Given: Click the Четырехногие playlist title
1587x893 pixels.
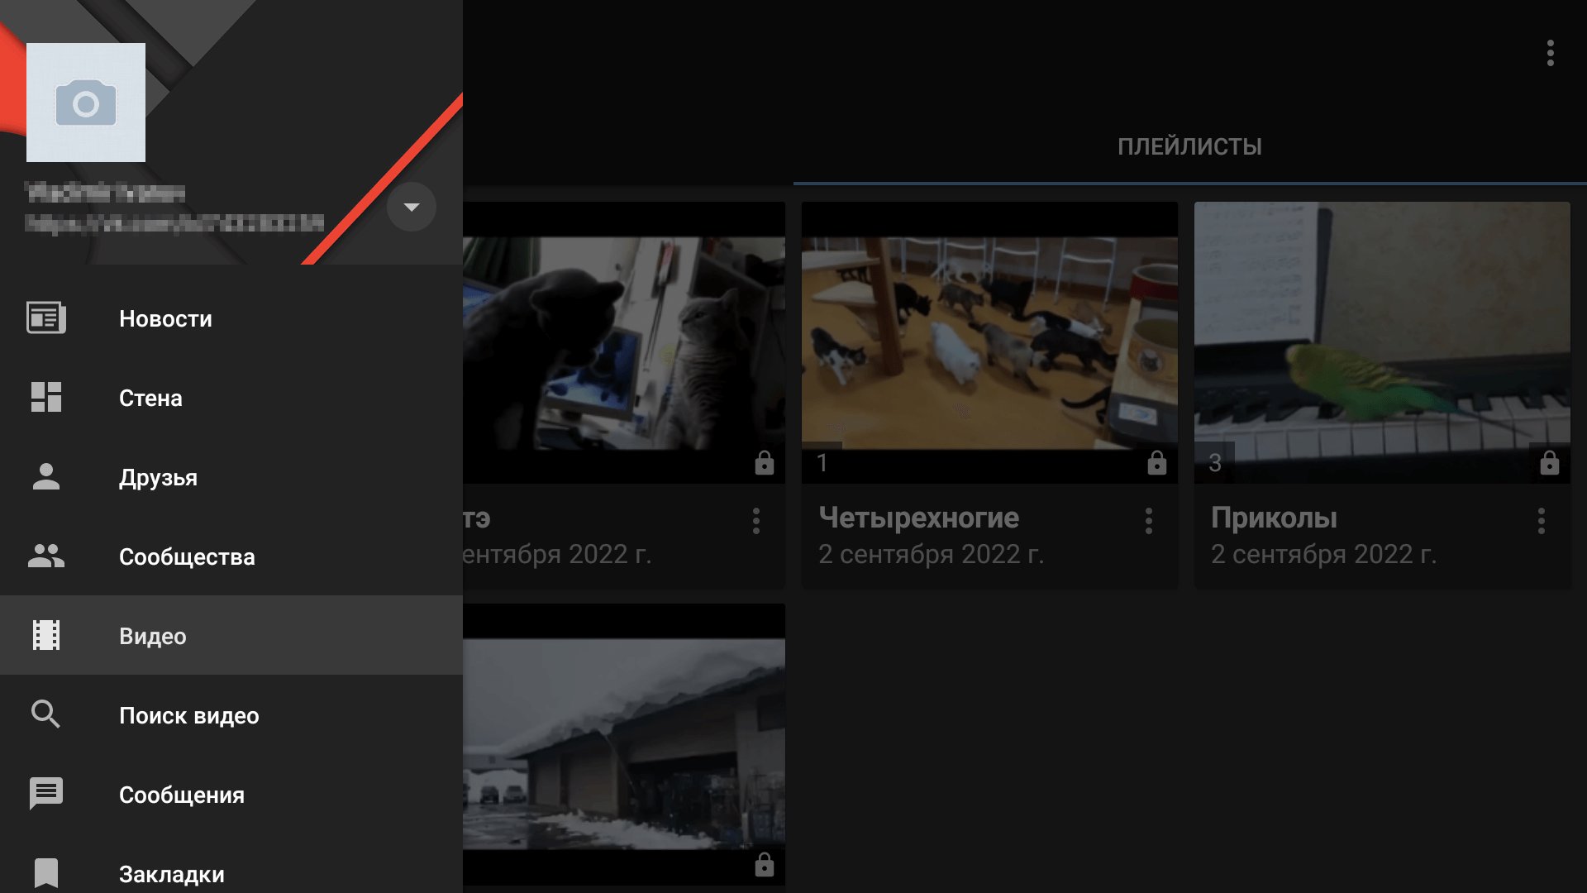Looking at the screenshot, I should coord(918,518).
